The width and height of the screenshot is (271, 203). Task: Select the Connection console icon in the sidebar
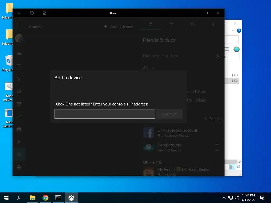(x=19, y=154)
